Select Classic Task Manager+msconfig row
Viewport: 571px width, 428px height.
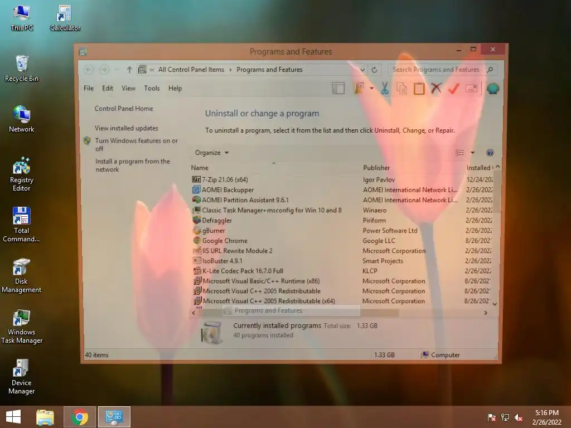tap(342, 210)
